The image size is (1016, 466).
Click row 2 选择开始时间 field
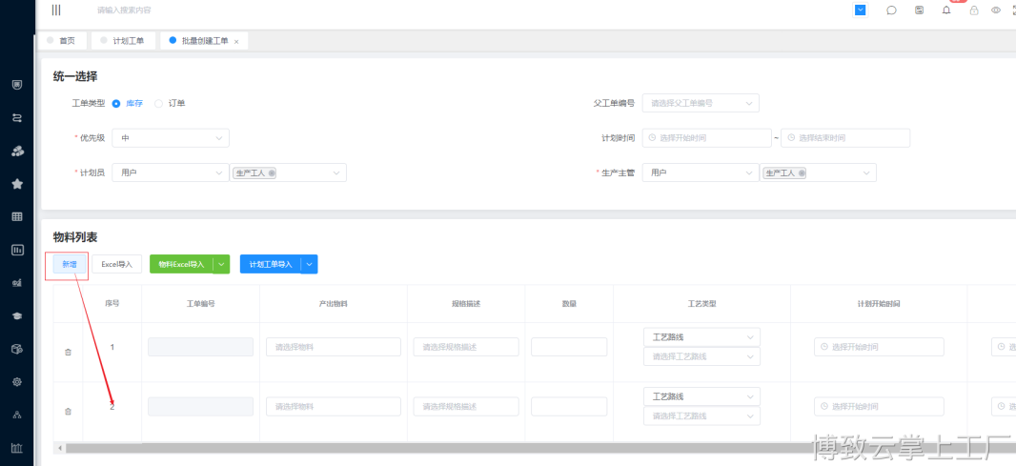pos(880,407)
